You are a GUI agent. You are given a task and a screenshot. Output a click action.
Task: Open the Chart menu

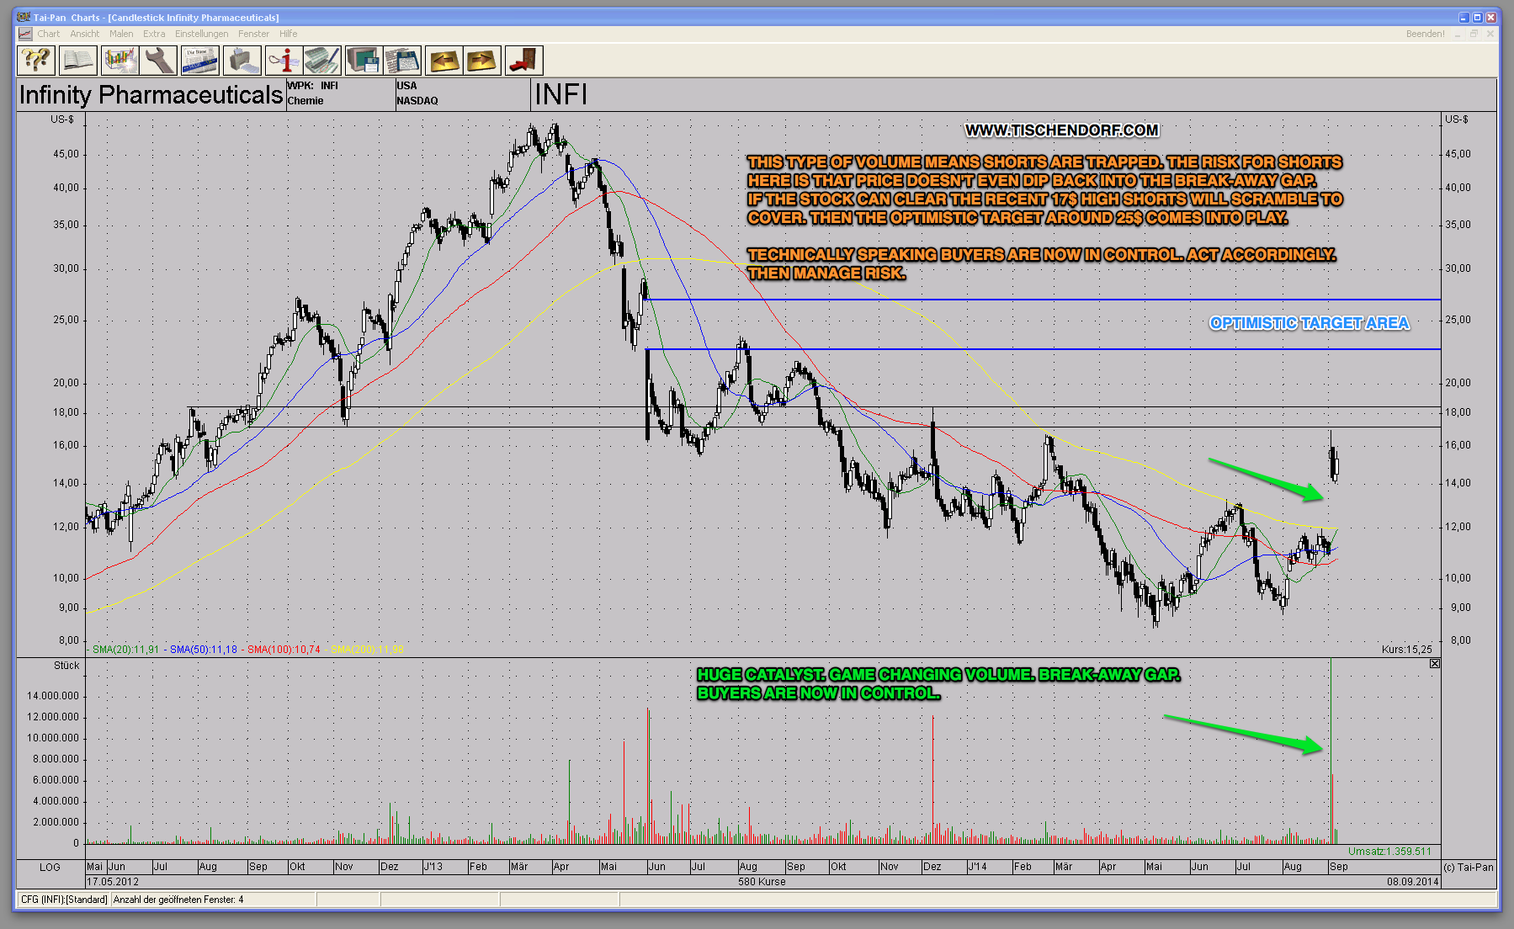pos(48,34)
